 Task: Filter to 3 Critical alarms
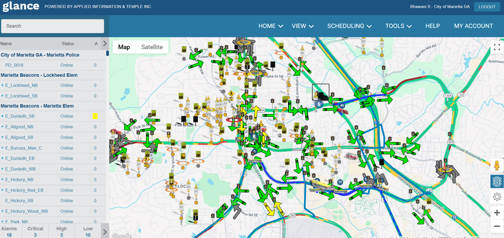[35, 232]
